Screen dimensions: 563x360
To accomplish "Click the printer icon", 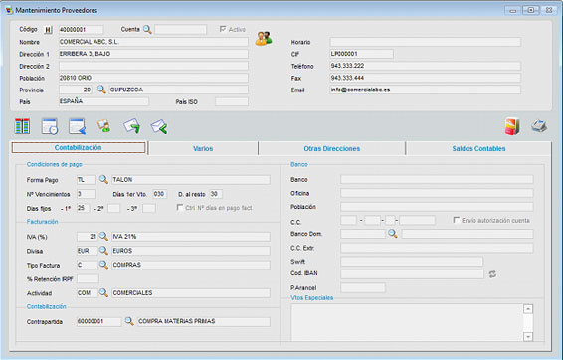I will coord(539,126).
